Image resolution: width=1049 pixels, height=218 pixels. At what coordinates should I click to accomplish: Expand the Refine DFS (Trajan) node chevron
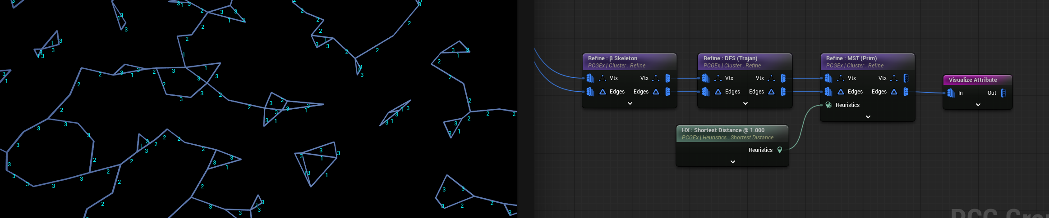tap(745, 103)
